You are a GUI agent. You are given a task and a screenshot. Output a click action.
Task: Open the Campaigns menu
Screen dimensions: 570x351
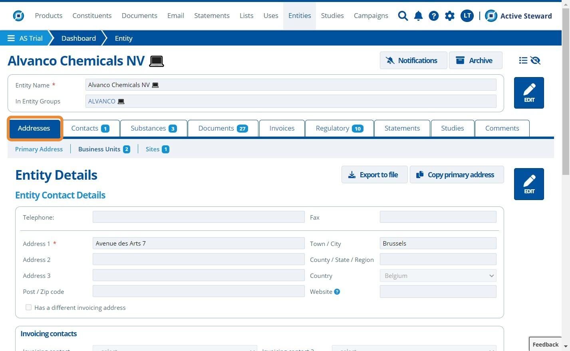(x=371, y=16)
